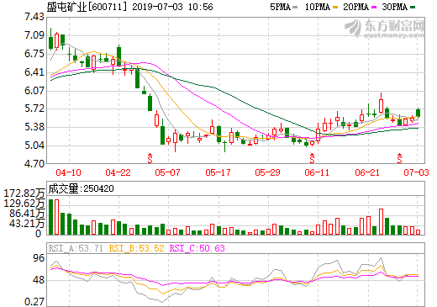Click the 5.04 price axis label
Image resolution: width=437 pixels, height=307 pixels.
pos(34,146)
